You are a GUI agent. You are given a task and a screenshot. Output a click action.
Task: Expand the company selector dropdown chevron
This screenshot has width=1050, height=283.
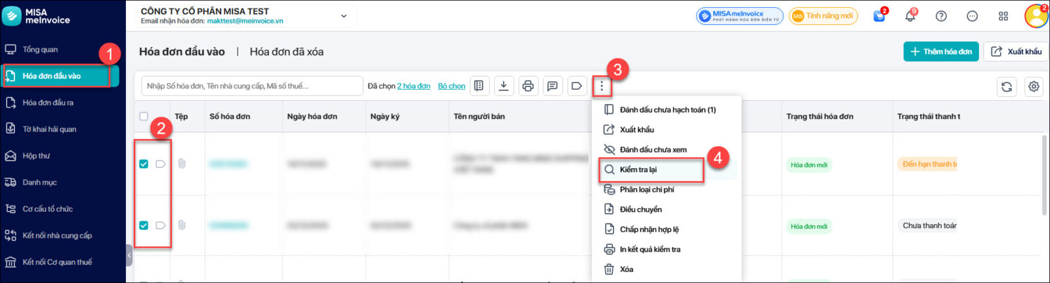tap(344, 16)
